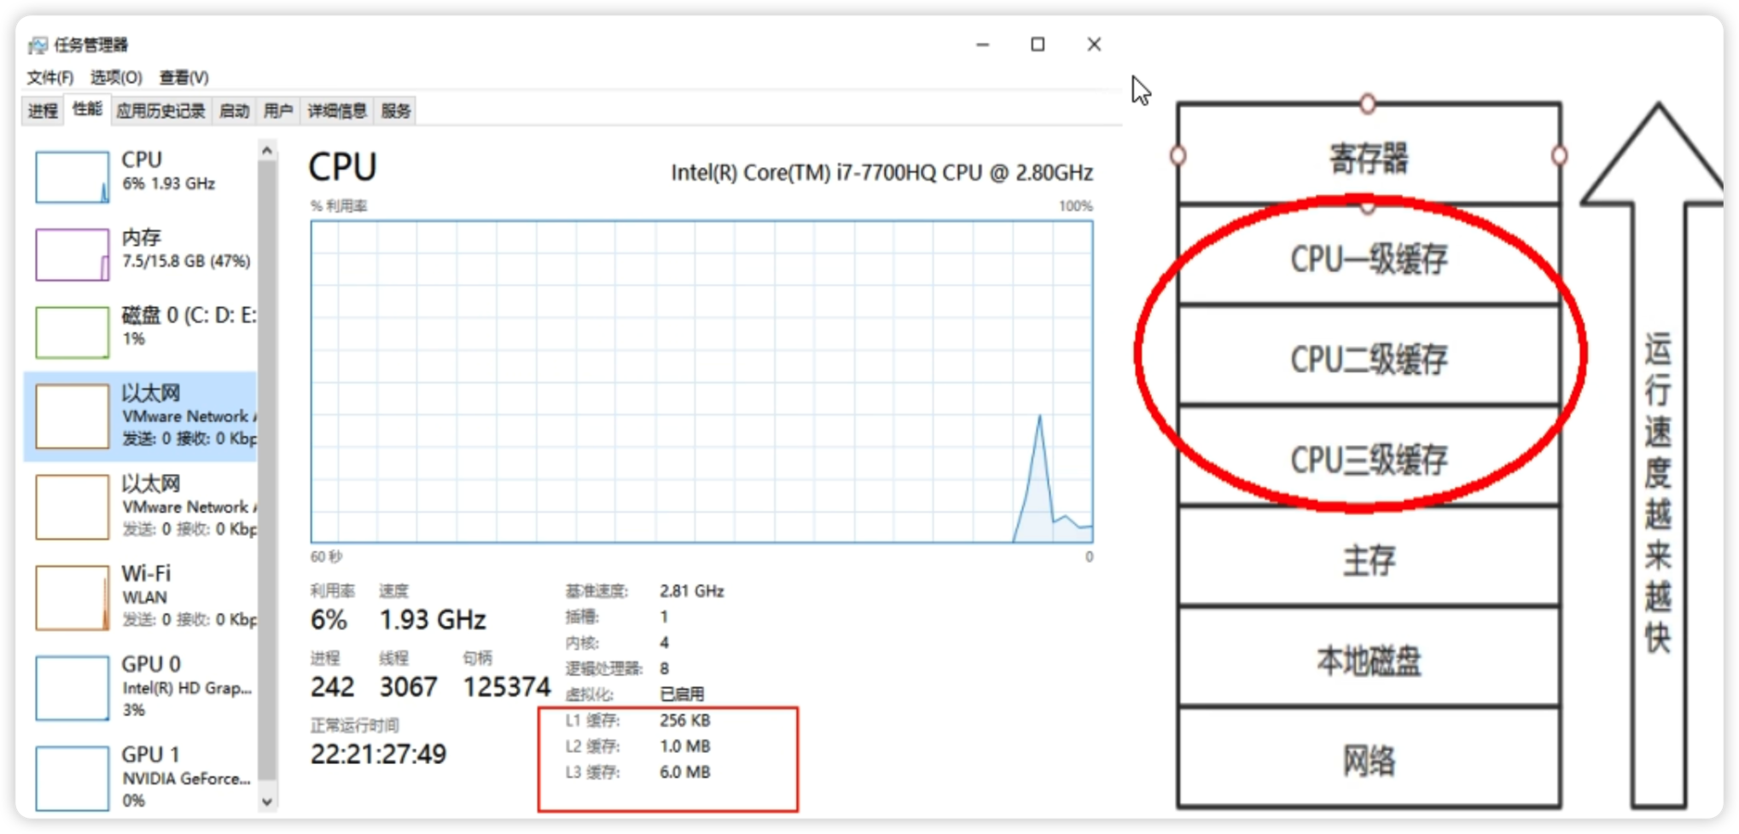Click the Task Manager app icon in title bar
Image resolution: width=1739 pixels, height=834 pixels.
click(x=38, y=45)
